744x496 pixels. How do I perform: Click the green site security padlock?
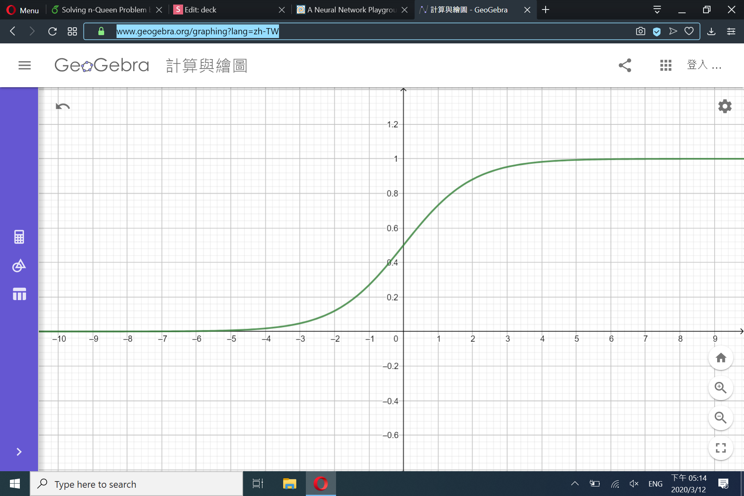pyautogui.click(x=101, y=31)
